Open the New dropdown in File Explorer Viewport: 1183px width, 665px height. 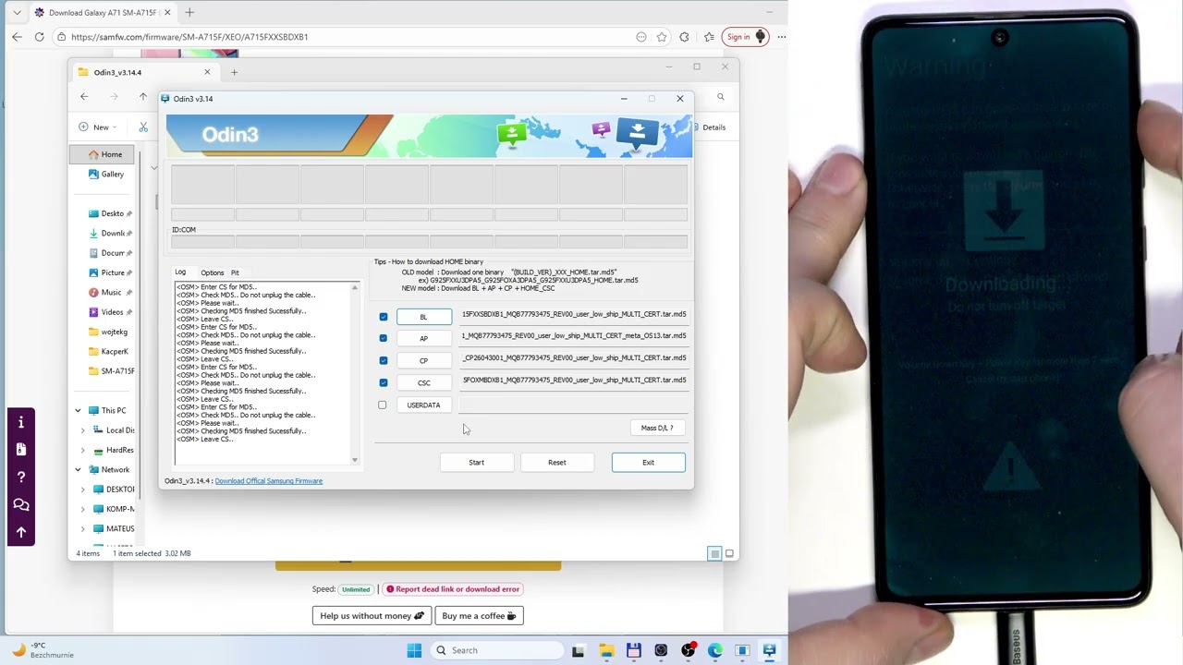click(x=99, y=127)
